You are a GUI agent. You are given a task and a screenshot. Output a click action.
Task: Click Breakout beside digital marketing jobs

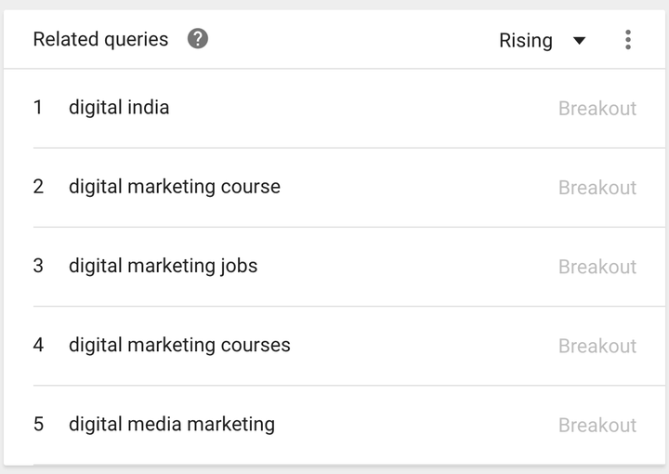(x=597, y=267)
